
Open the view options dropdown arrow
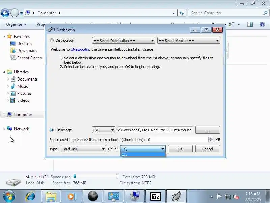(x=239, y=24)
